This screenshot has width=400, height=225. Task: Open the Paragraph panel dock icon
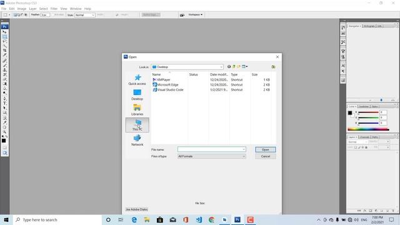(x=343, y=71)
